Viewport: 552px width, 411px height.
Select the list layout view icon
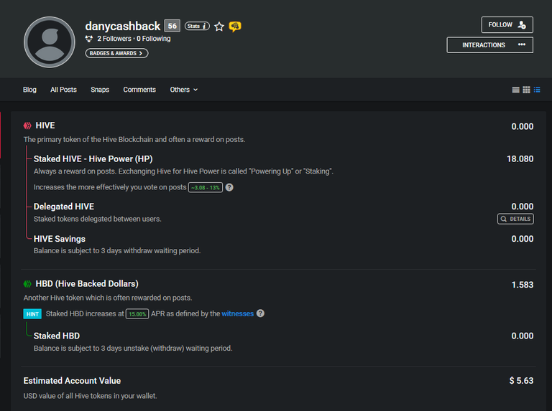coord(515,90)
